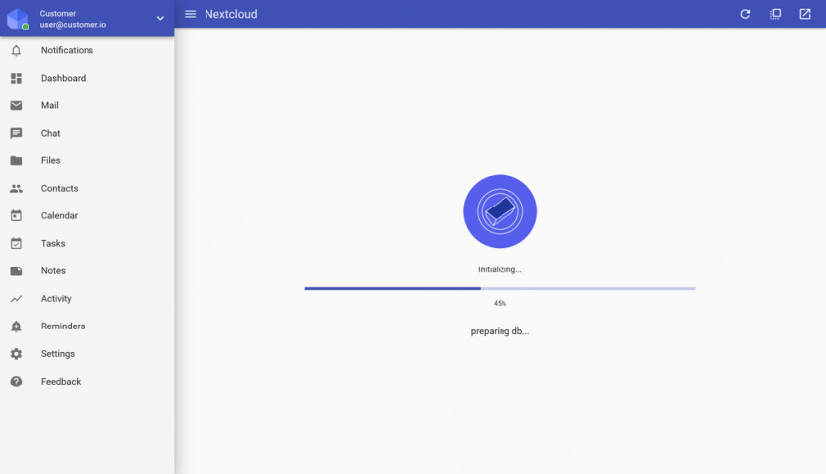This screenshot has height=474, width=826.
Task: Click the initialization progress bar
Action: point(500,288)
